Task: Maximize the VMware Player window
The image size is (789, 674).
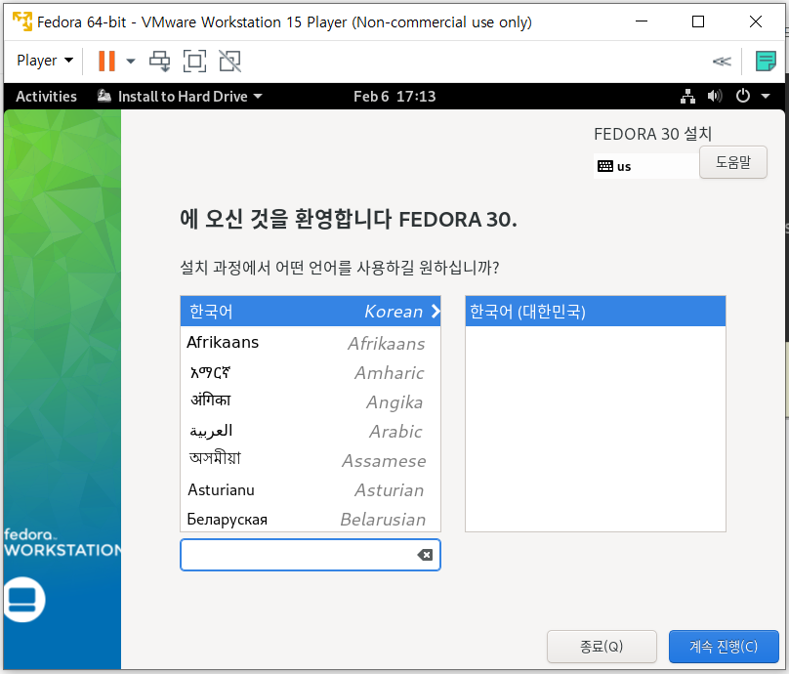Action: (698, 21)
